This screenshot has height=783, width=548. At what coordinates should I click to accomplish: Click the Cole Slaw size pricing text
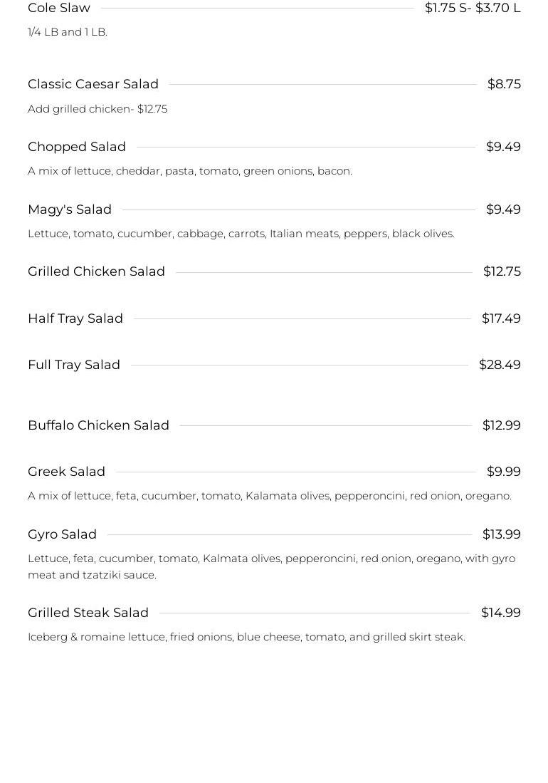coord(473,9)
